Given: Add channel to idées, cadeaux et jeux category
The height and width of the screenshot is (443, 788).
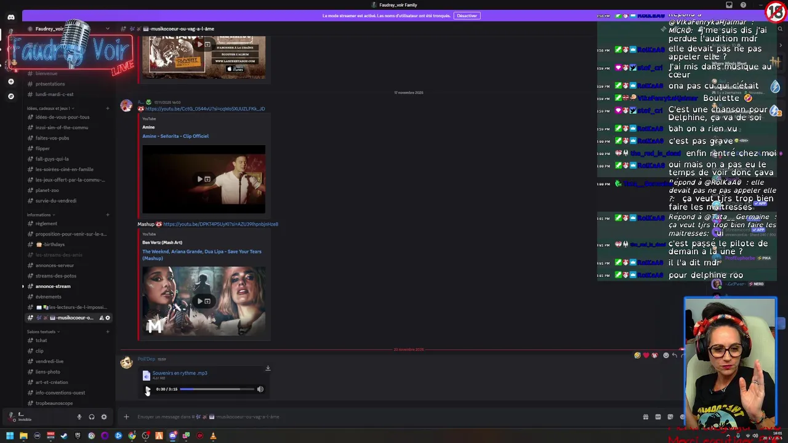Looking at the screenshot, I should pos(108,108).
